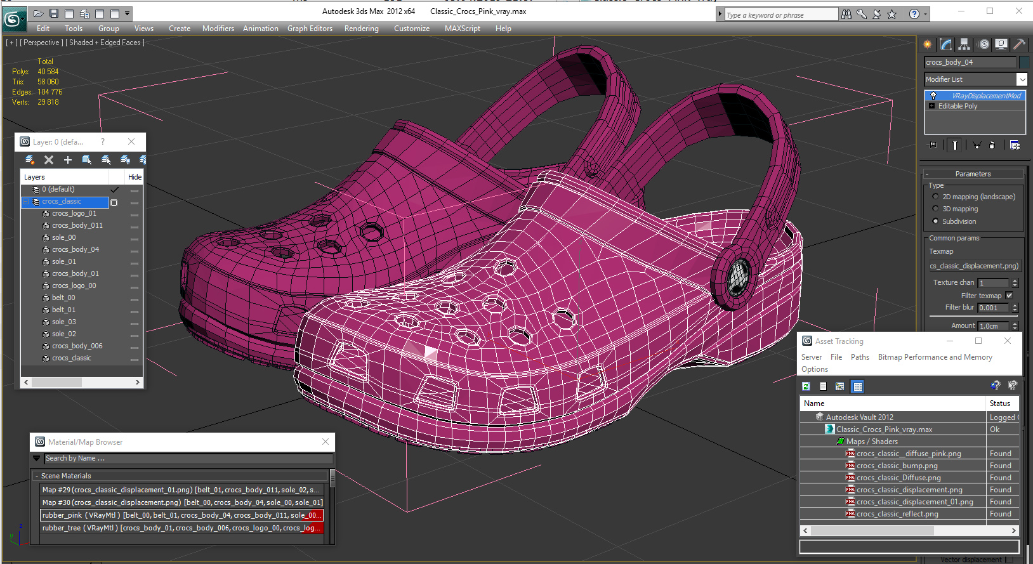This screenshot has height=564, width=1033.
Task: Open the Communication Center satellite icon
Action: [x=877, y=14]
